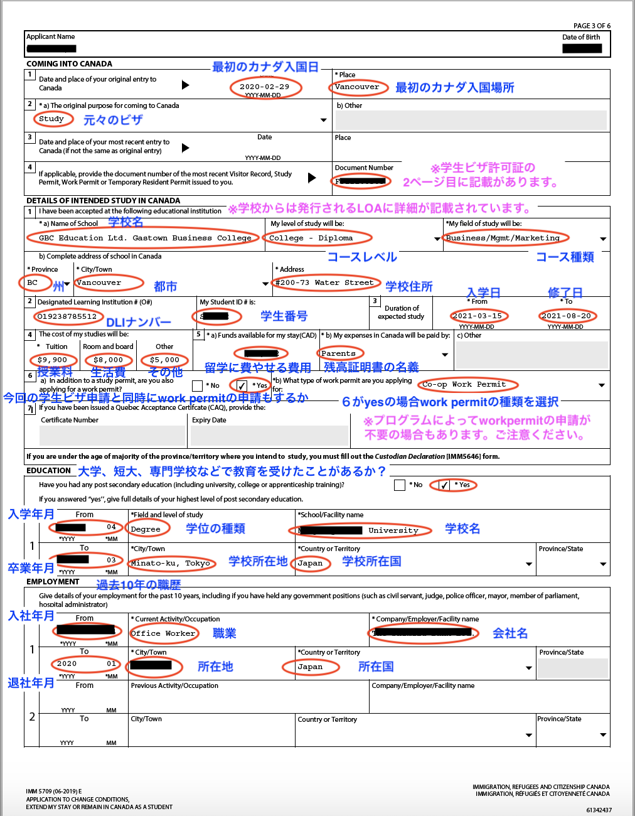Viewport: 635px width, 816px height.
Task: Expand the 'My level of study' dropdown
Action: [x=437, y=239]
